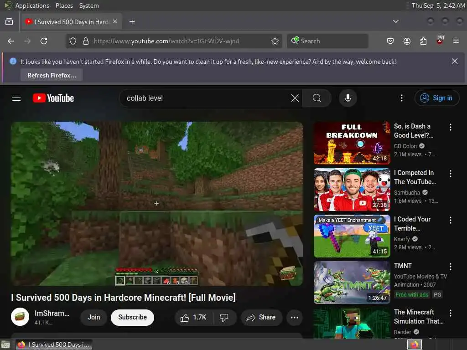Screen dimensions: 467x350
Task: Open YEET Enchantment thumbnail 41:15
Action: (352, 236)
